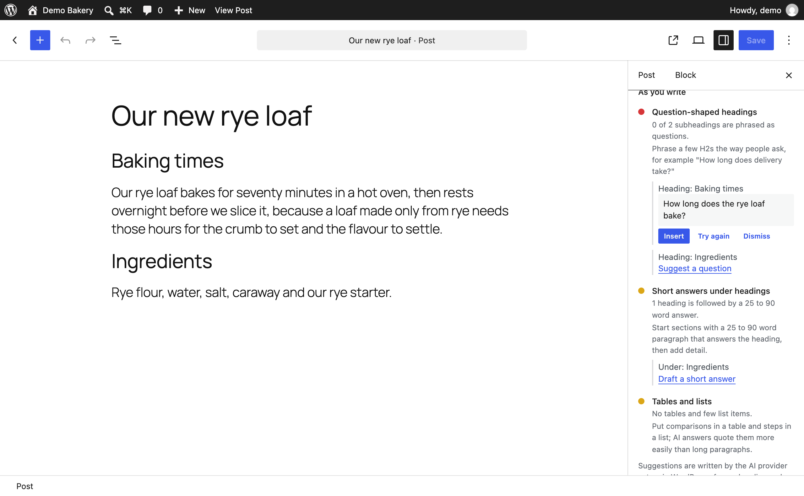
Task: Switch to the Block sidebar tab
Action: pyautogui.click(x=685, y=75)
